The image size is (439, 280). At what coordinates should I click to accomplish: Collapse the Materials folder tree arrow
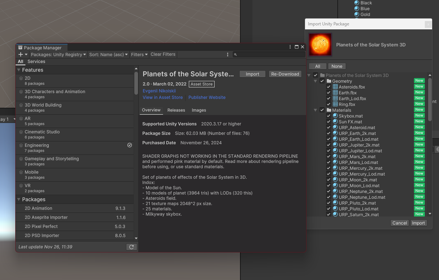316,110
